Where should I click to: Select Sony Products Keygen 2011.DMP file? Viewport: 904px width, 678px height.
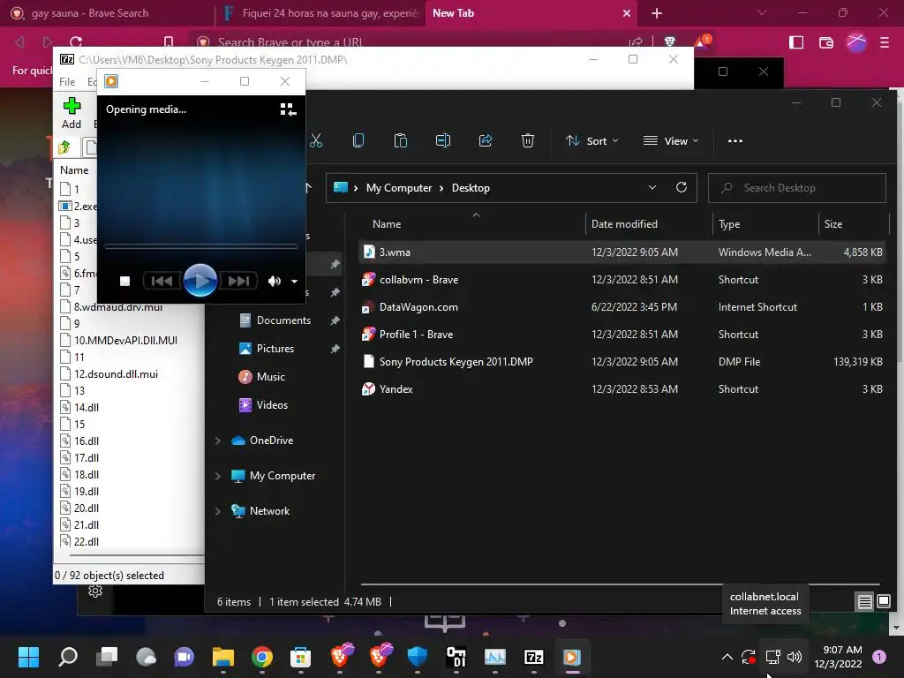(x=621, y=361)
